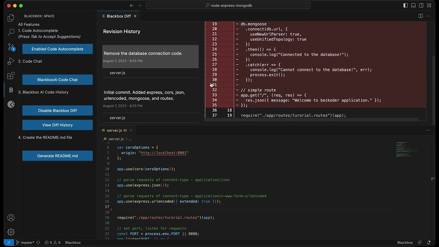Viewport: 439px width, 247px height.
Task: Switch to the server.js editor tab
Action: [x=114, y=130]
